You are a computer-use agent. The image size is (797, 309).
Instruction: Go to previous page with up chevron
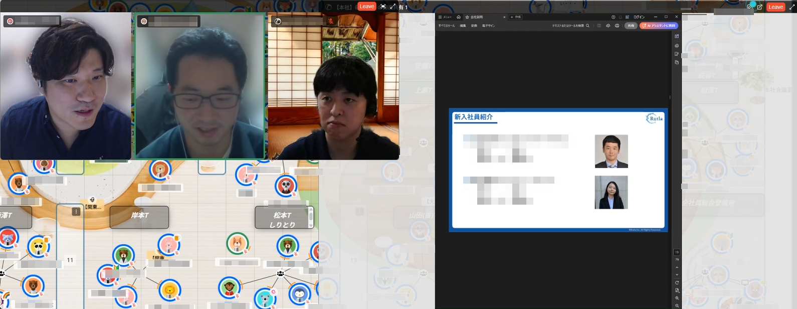[x=677, y=267]
